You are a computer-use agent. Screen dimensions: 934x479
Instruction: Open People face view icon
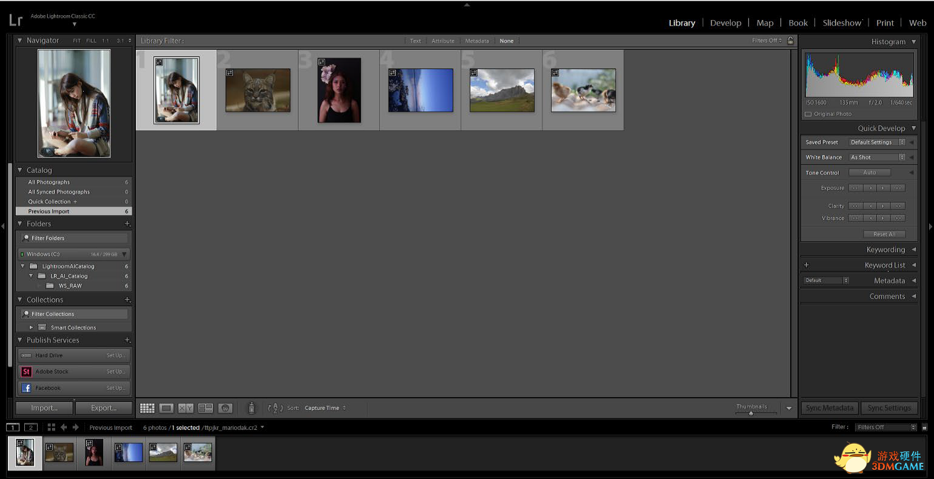click(226, 408)
